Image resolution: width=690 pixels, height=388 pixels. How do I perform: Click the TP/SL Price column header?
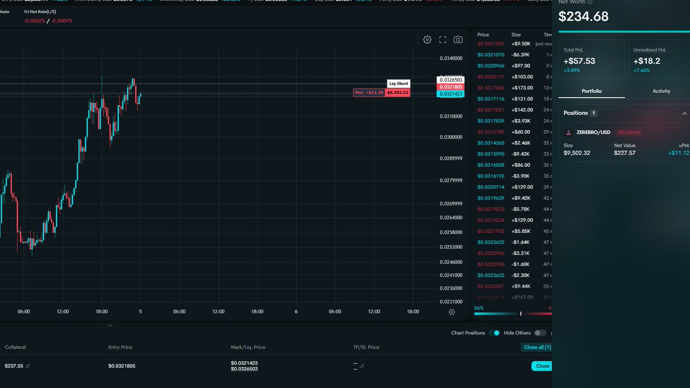[x=366, y=347]
